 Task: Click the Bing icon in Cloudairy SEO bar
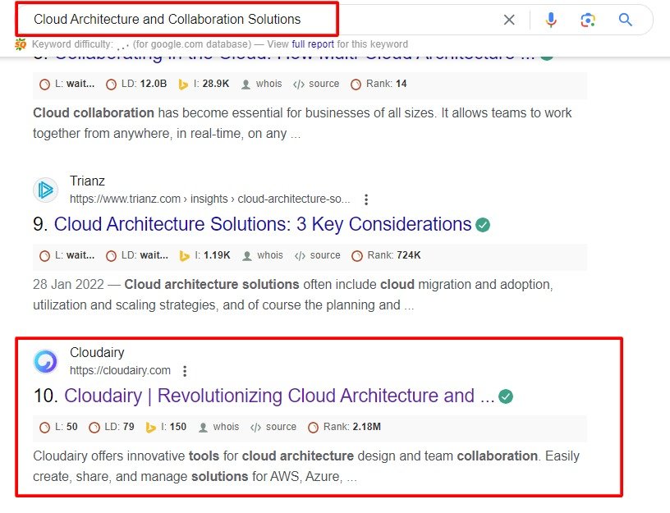(150, 427)
